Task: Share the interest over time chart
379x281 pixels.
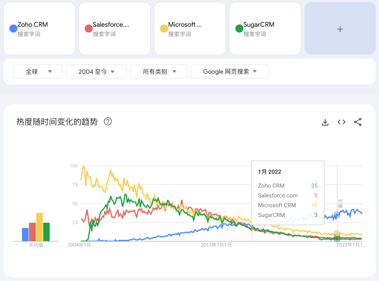Action: (358, 122)
